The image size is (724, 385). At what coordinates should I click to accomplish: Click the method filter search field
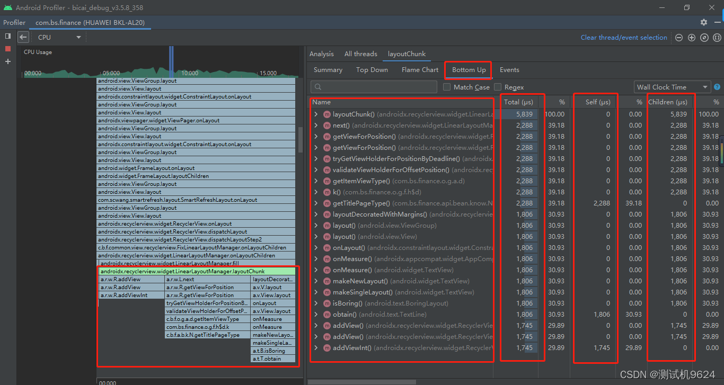374,87
